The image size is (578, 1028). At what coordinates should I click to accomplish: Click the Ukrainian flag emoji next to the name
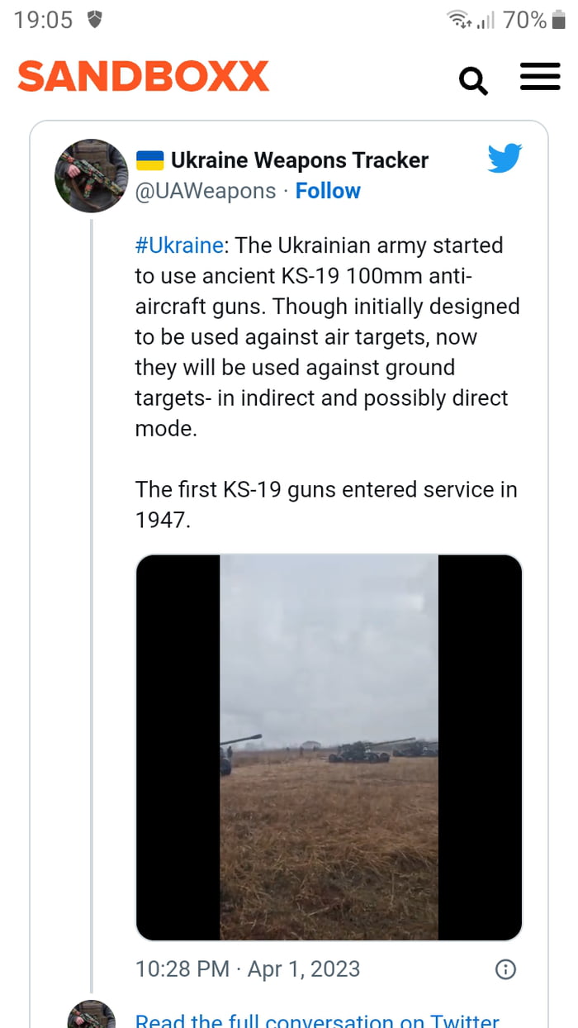[x=149, y=159]
